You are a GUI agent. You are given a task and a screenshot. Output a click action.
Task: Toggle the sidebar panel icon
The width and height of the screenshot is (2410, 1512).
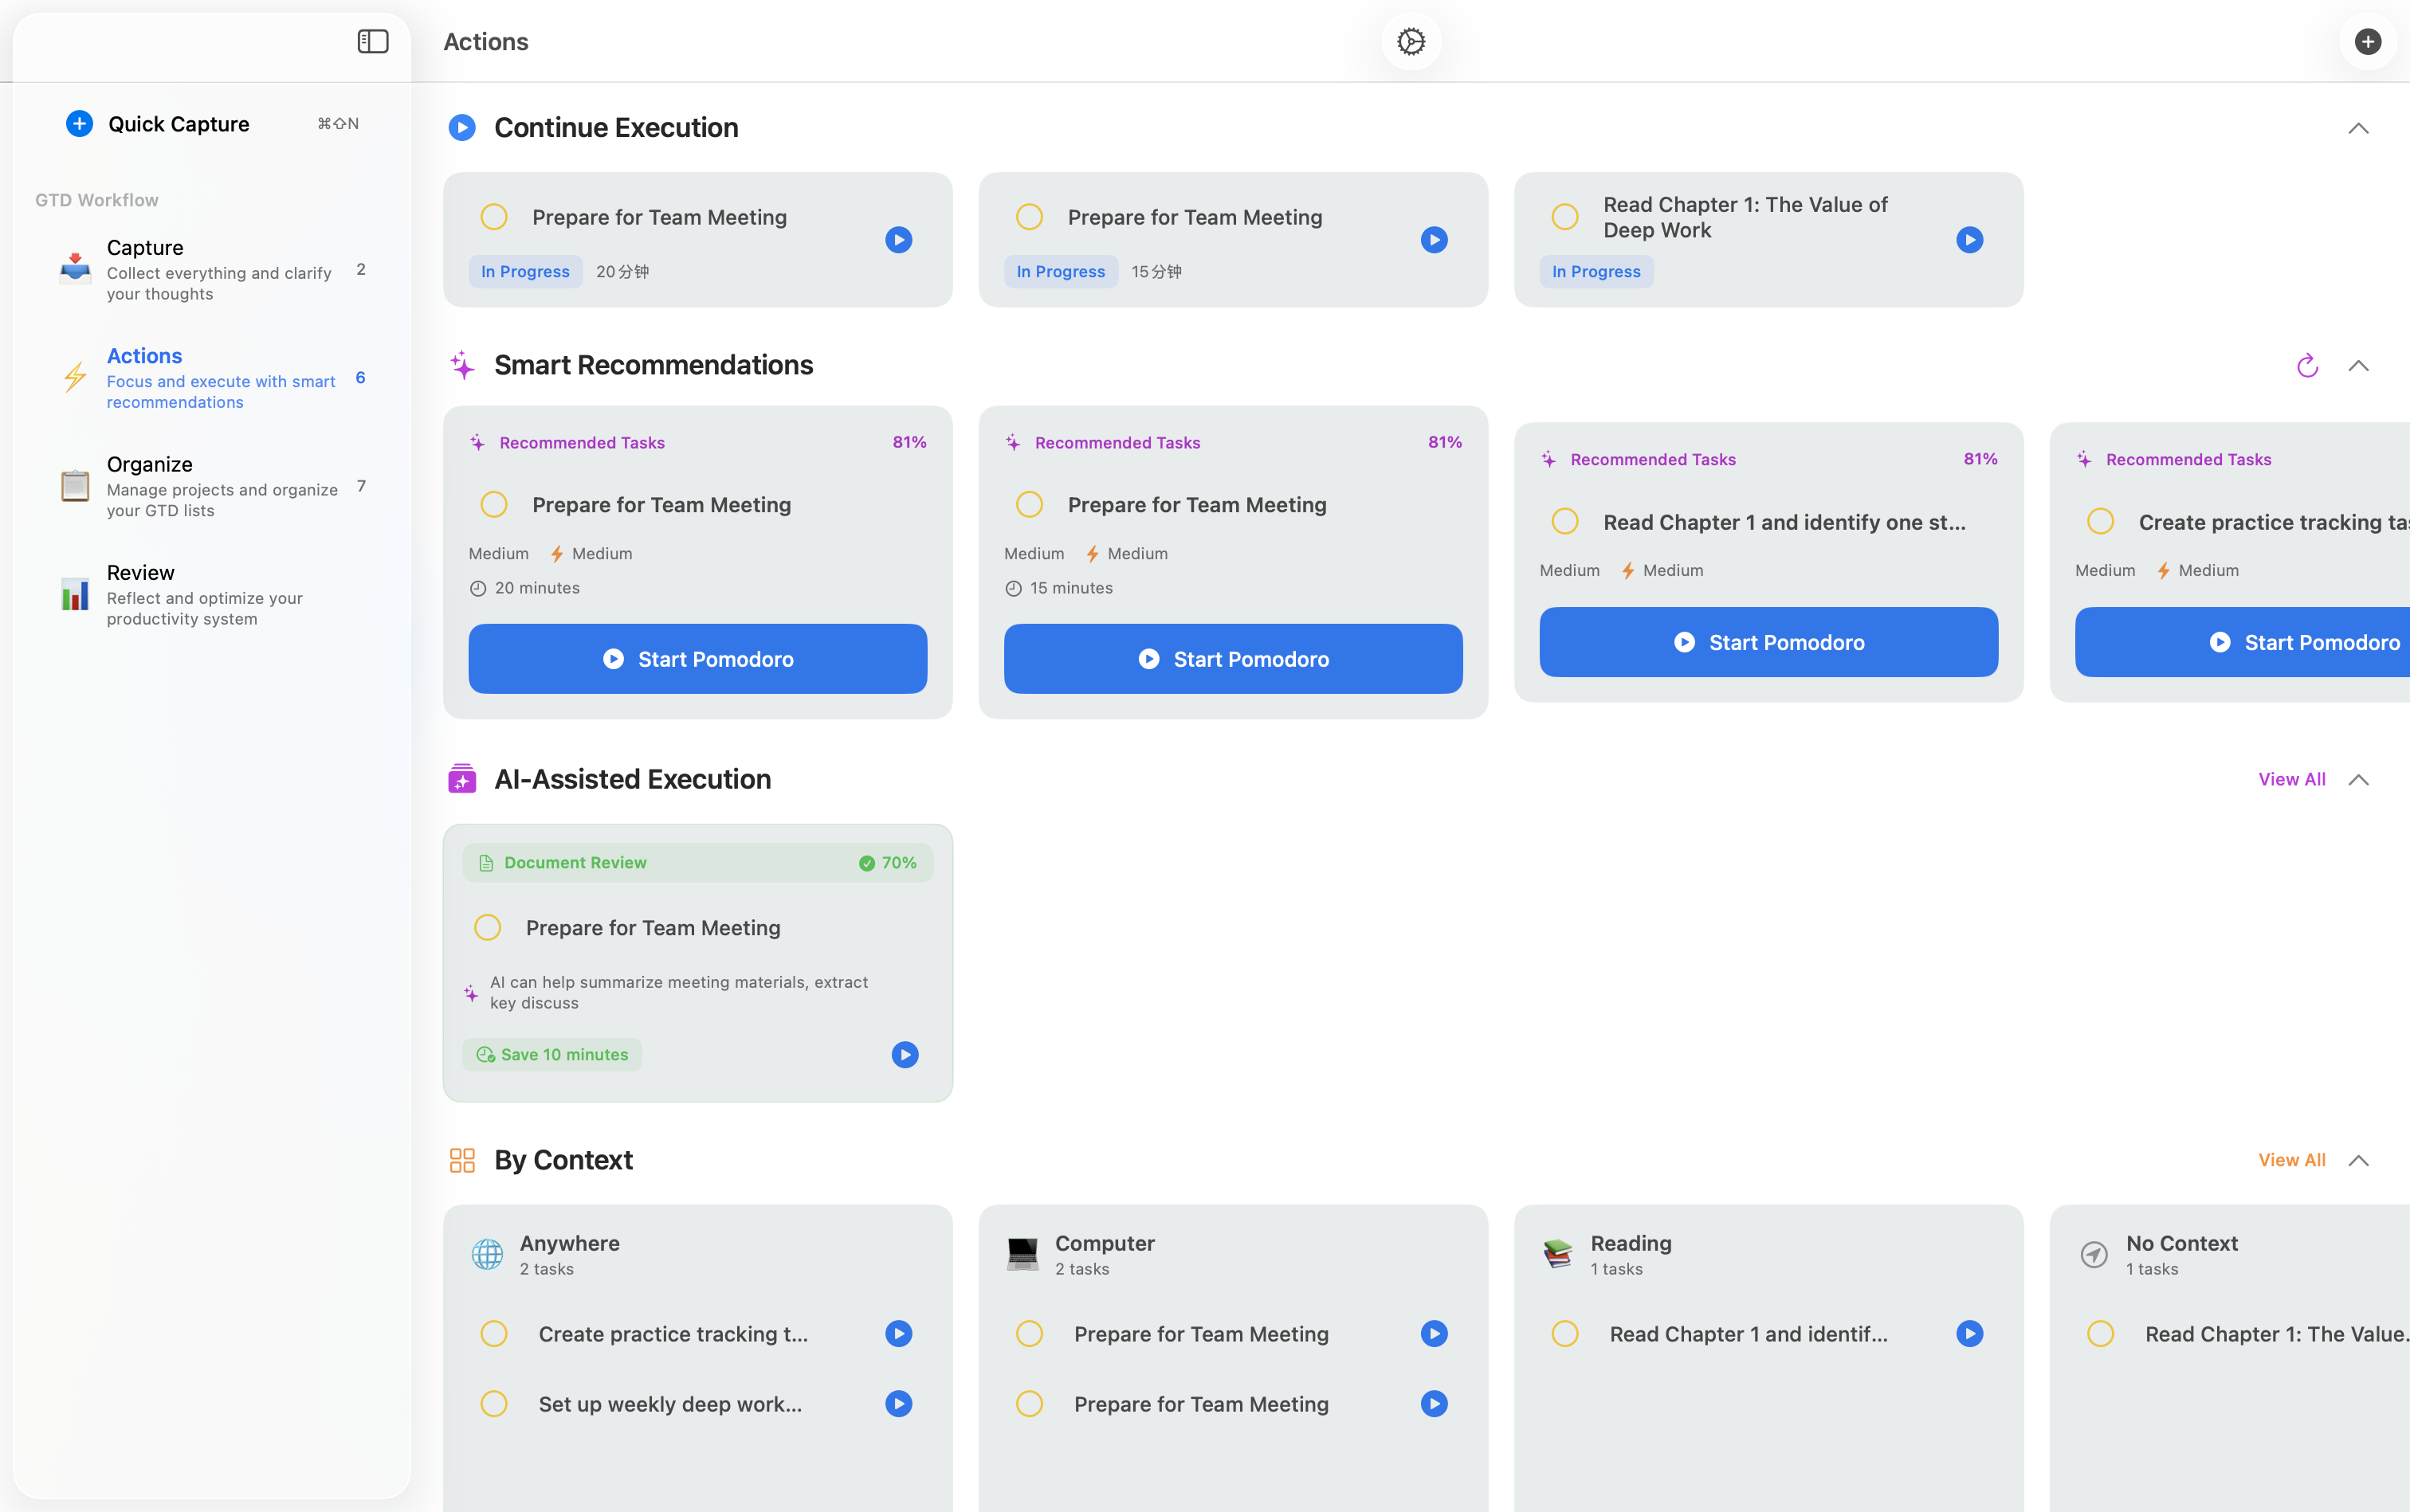pyautogui.click(x=371, y=42)
